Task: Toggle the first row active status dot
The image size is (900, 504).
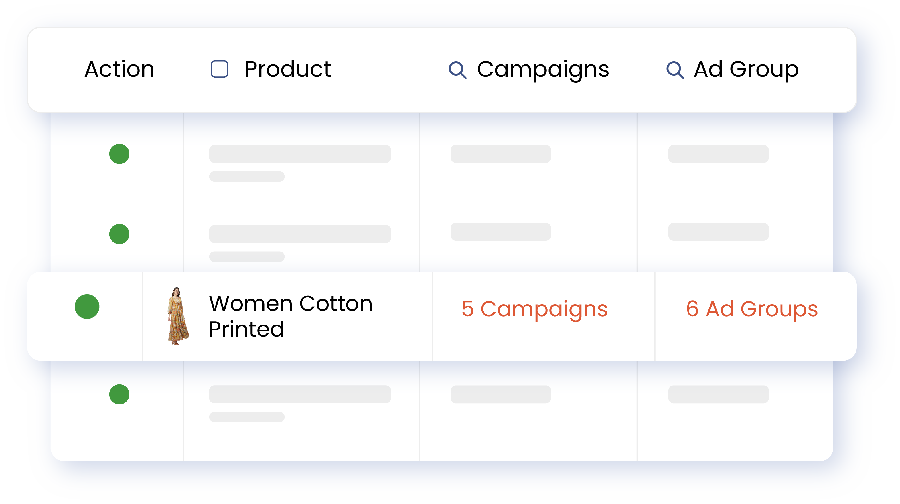Action: pyautogui.click(x=119, y=154)
